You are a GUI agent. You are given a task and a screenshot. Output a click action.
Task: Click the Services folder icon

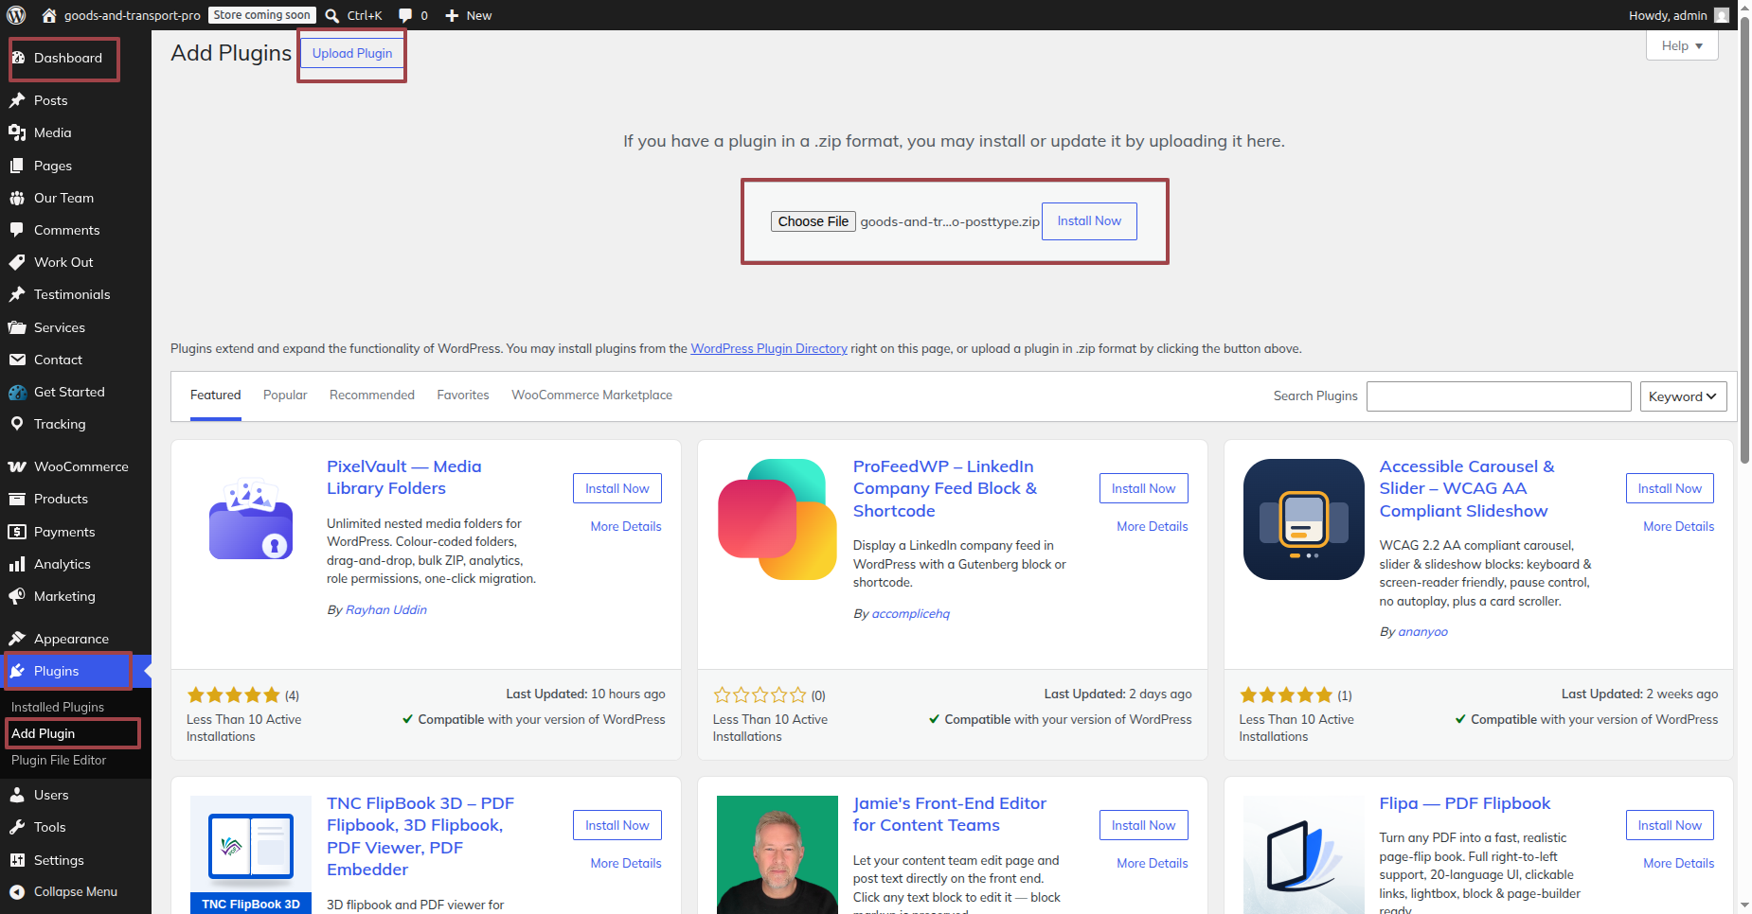(17, 327)
